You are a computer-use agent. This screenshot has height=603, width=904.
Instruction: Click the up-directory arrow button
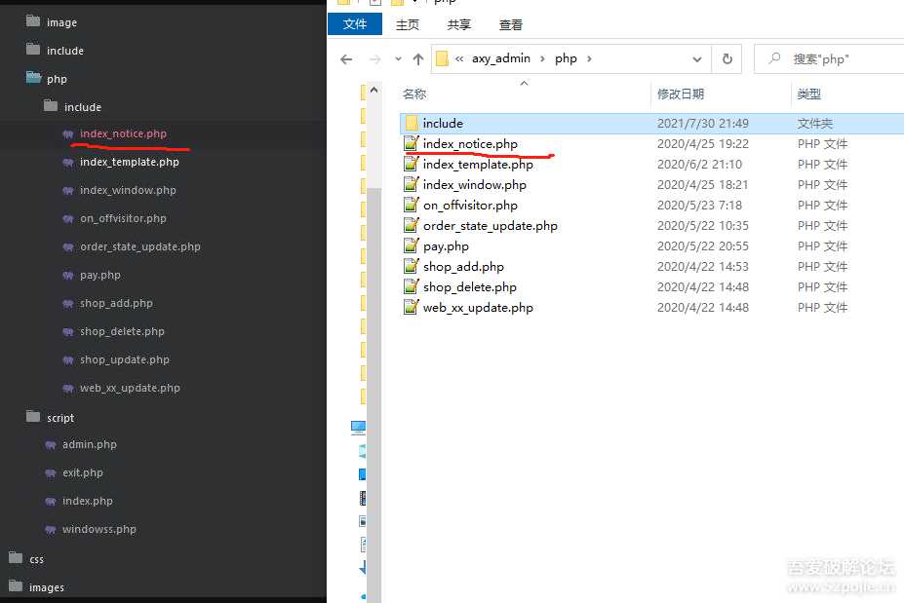coord(418,59)
